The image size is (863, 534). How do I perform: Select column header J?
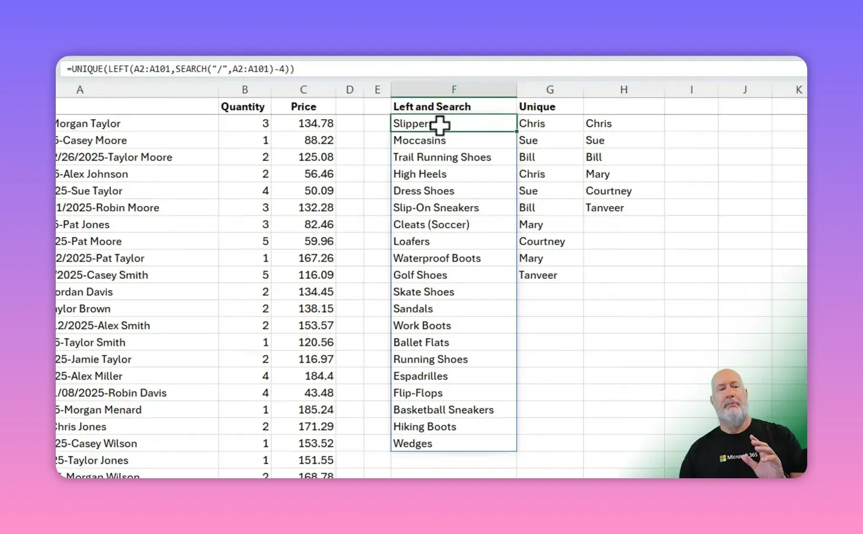click(744, 89)
